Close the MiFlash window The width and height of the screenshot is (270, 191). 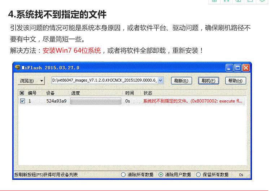click(x=246, y=68)
